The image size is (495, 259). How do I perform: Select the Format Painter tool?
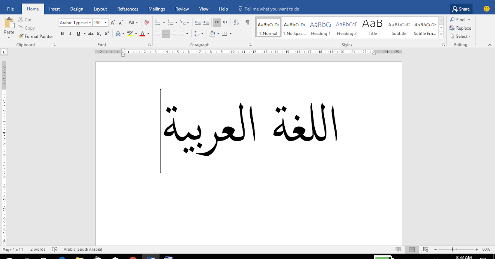click(36, 36)
